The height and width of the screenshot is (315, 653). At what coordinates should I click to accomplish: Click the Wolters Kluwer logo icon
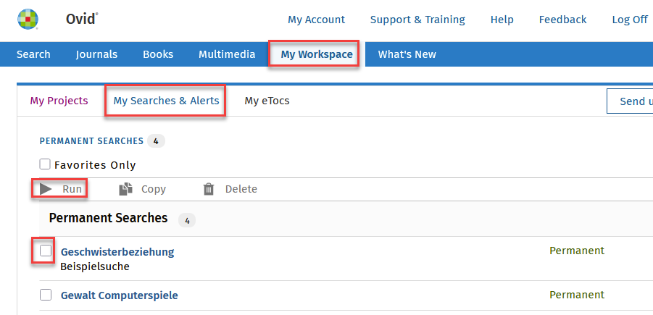tap(28, 20)
